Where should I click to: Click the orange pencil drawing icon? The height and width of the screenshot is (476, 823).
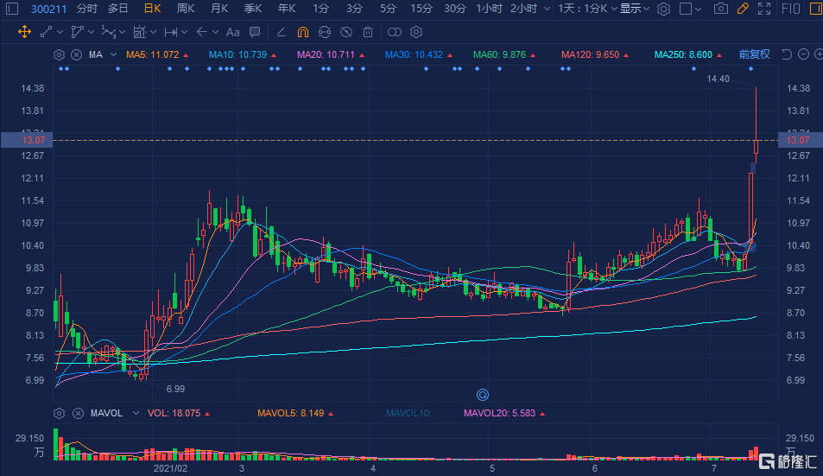click(x=742, y=9)
